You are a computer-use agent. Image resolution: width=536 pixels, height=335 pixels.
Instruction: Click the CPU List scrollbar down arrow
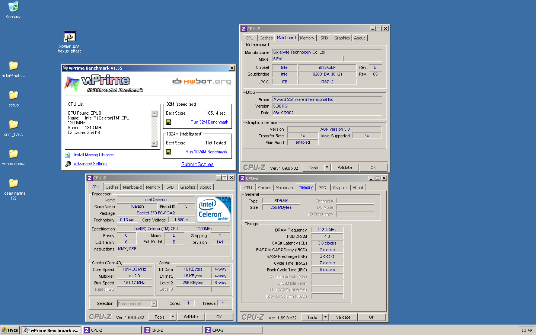tap(154, 144)
